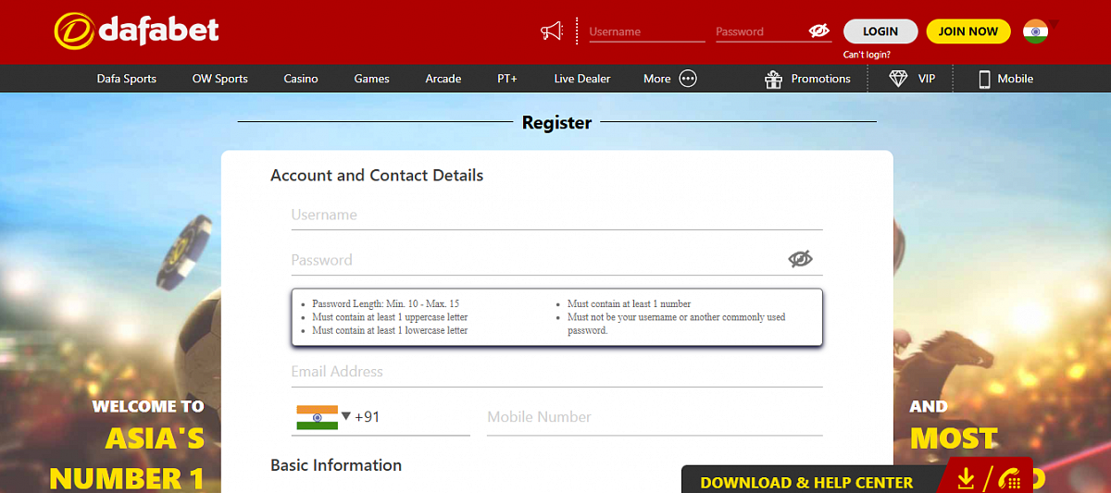
Task: Go to the Casino section
Action: tap(301, 79)
